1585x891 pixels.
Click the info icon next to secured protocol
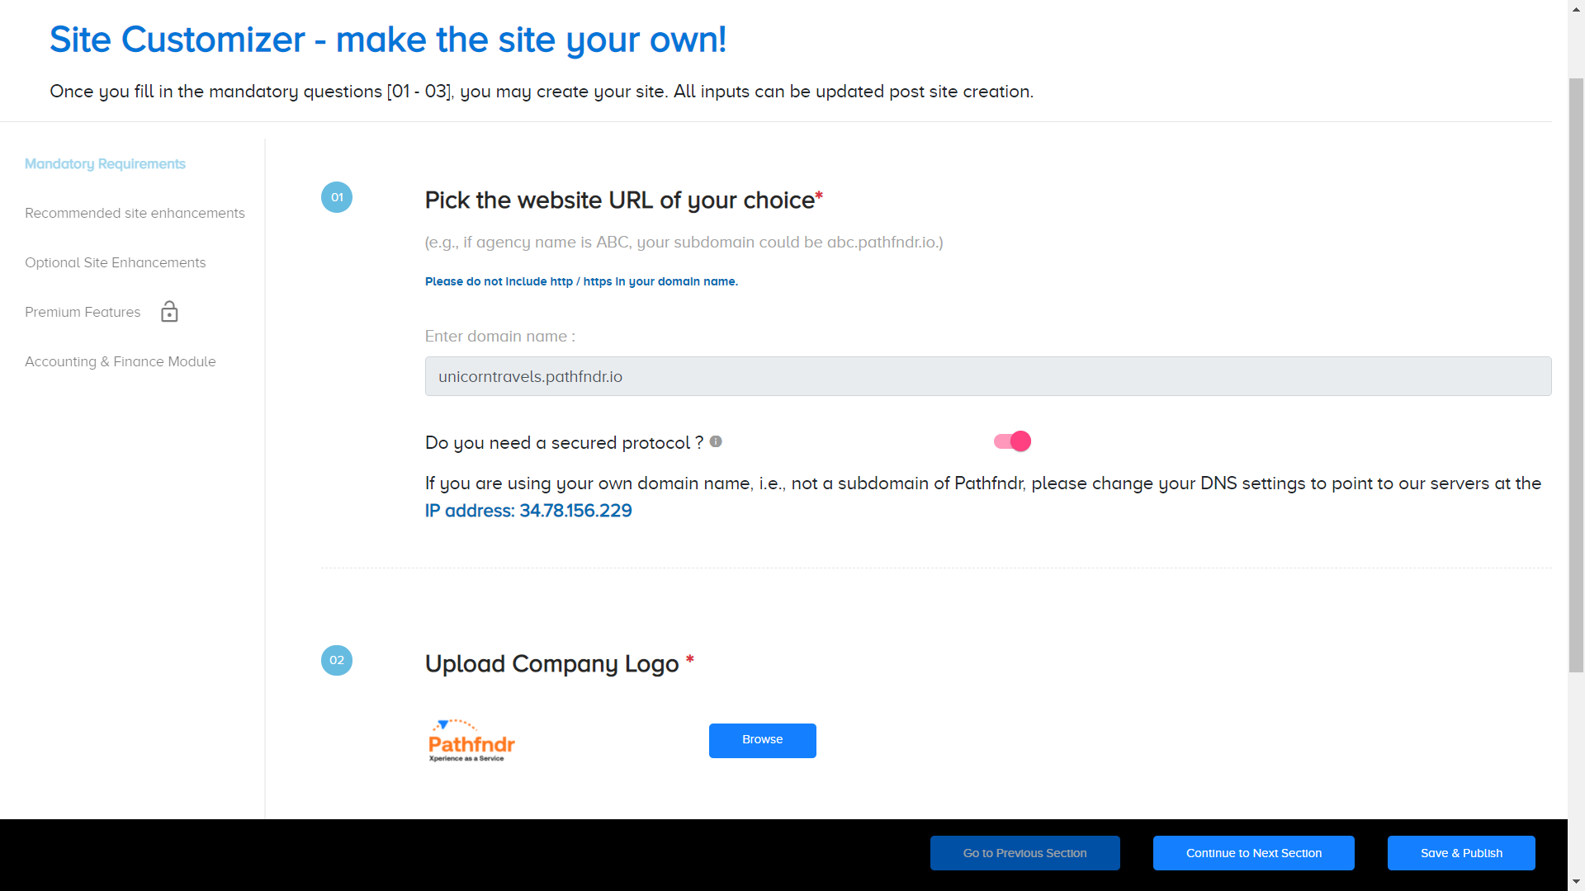point(716,442)
